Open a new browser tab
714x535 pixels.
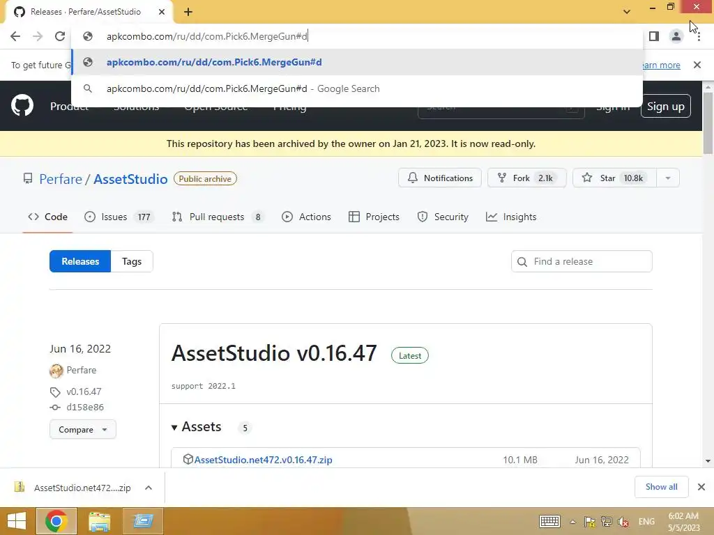188,12
